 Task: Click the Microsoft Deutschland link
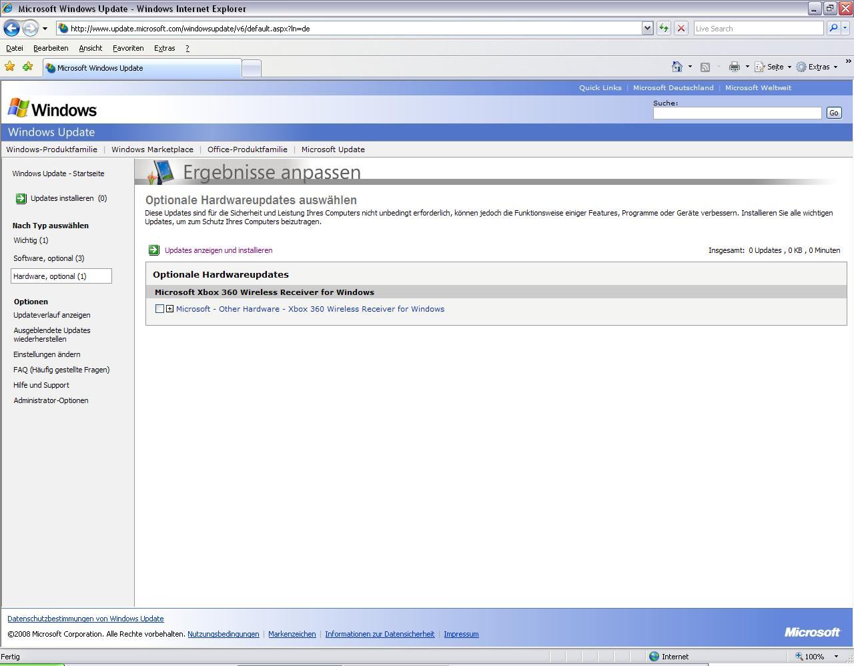(x=673, y=87)
